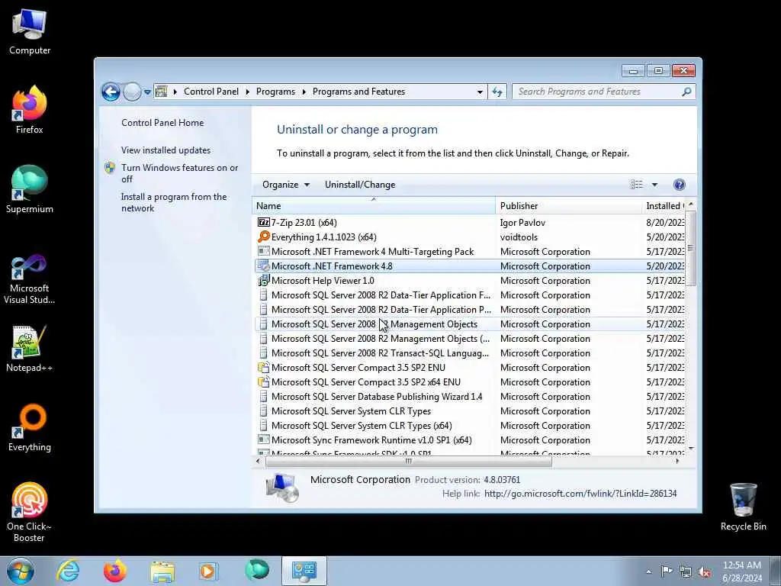Click the Programs breadcrumb

coord(275,92)
